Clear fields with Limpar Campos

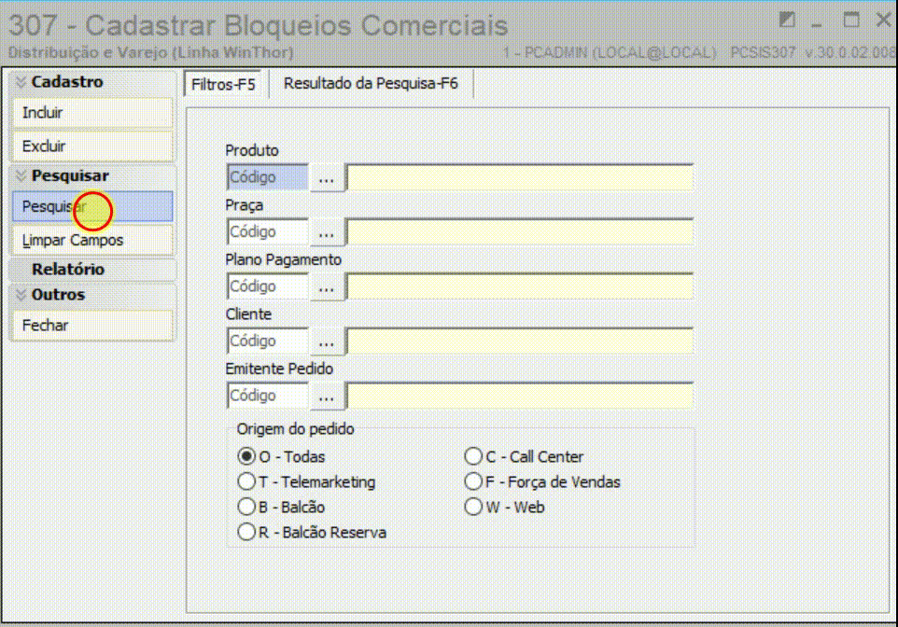coord(92,240)
